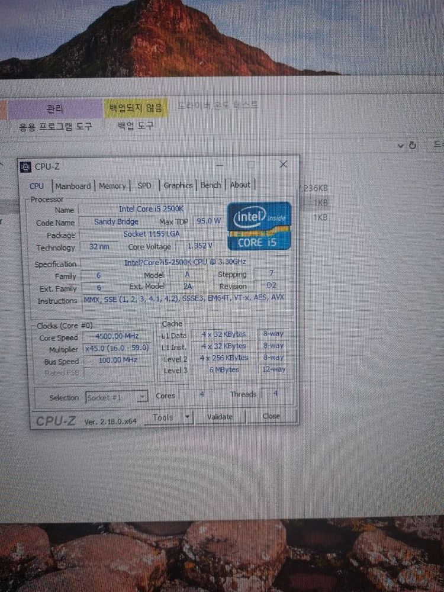444x592 pixels.
Task: Click the Name field Intel Core i5 2500K
Action: click(x=151, y=209)
